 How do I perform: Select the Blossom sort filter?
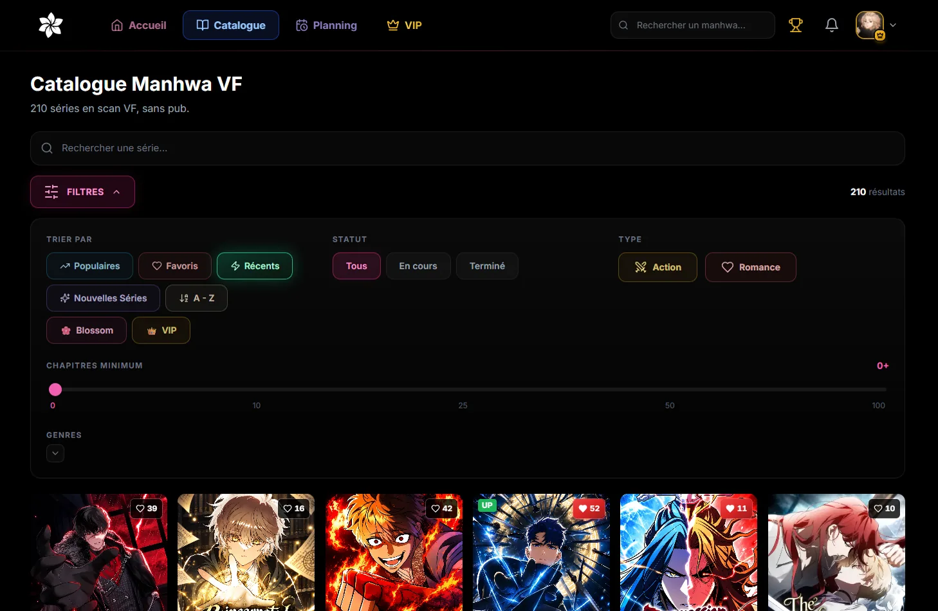click(86, 330)
